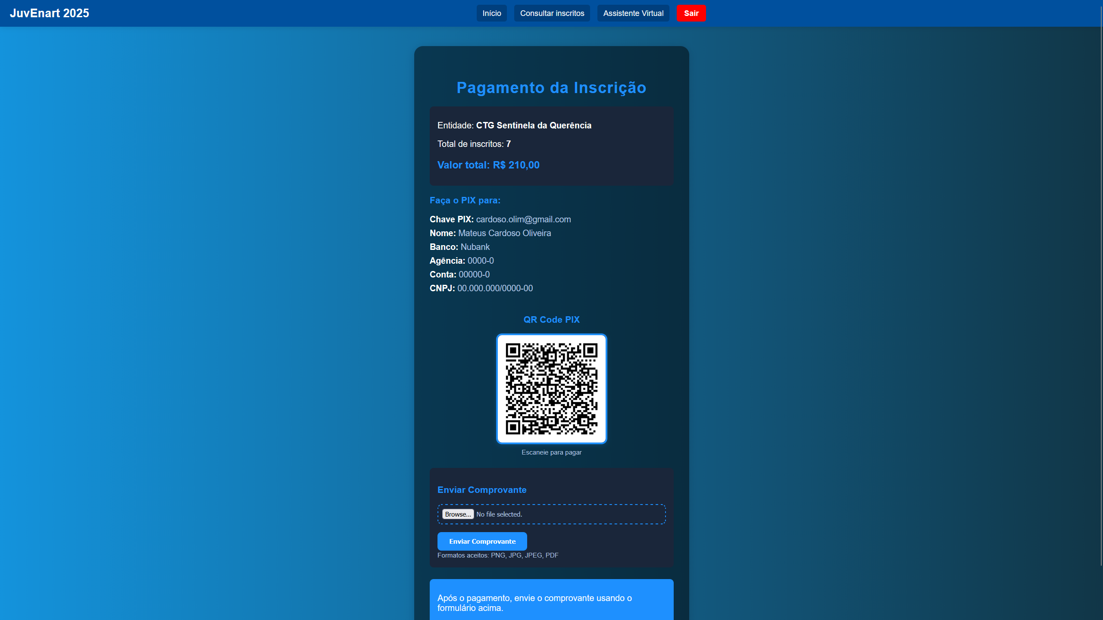
Task: Click the PIX QR code image
Action: pyautogui.click(x=551, y=389)
